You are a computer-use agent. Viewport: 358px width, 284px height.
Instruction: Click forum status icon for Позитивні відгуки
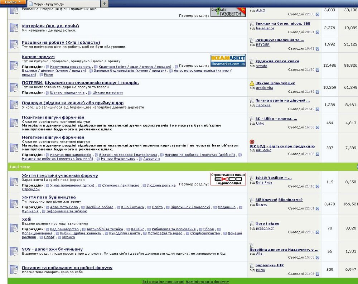14,123
